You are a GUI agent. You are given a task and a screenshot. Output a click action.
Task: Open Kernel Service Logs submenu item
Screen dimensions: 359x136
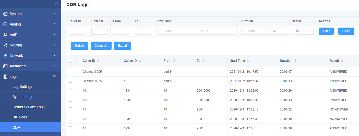(x=30, y=107)
